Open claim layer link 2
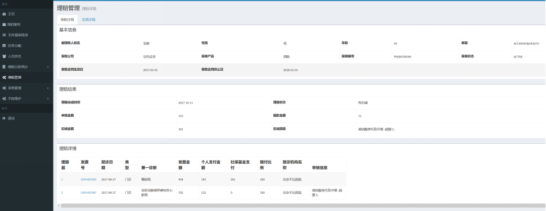This screenshot has width=546, height=211. [x=62, y=193]
